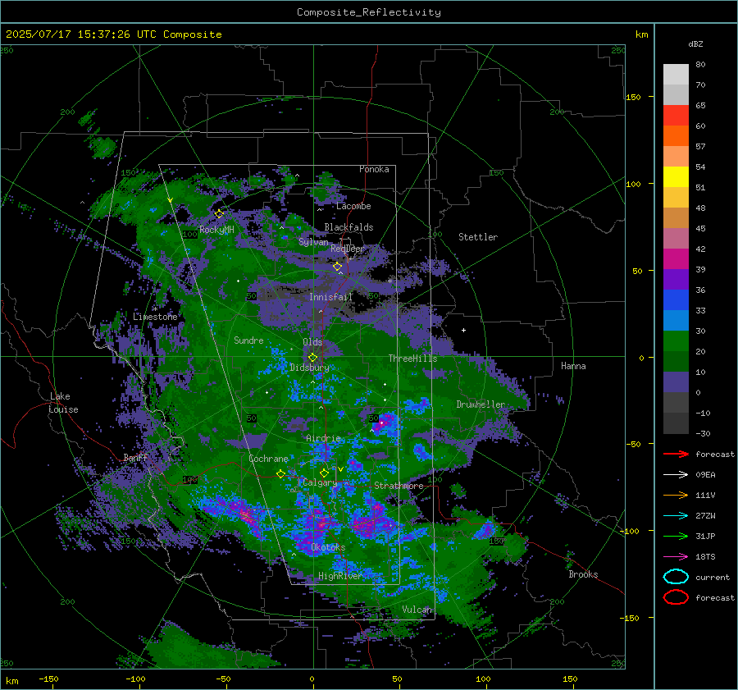738x690 pixels.
Task: Click the Sylvan label
Action: 313,242
